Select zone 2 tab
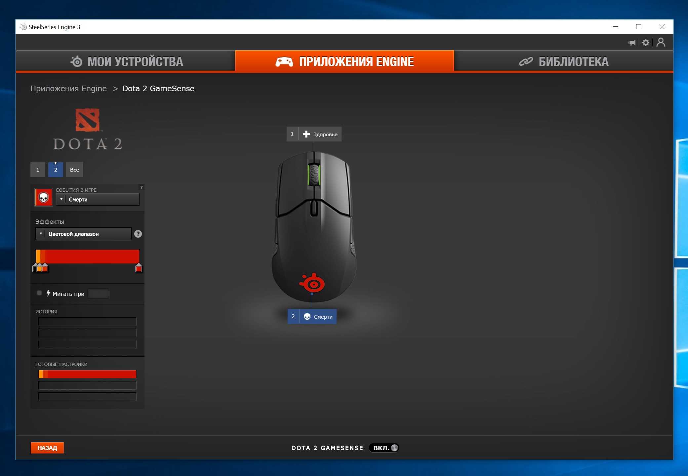The image size is (688, 476). point(56,170)
